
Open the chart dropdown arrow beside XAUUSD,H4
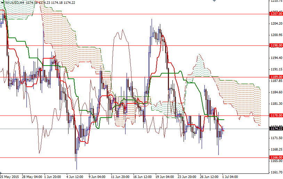click(x=2, y=2)
